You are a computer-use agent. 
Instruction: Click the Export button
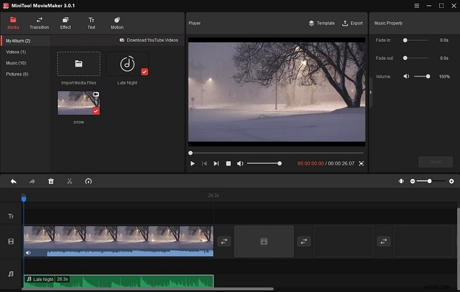352,23
